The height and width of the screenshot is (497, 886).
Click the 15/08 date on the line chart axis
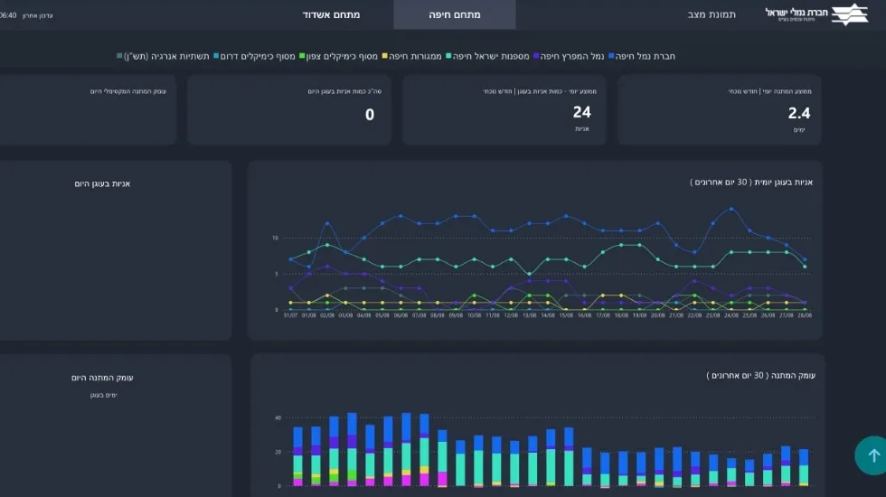[566, 315]
